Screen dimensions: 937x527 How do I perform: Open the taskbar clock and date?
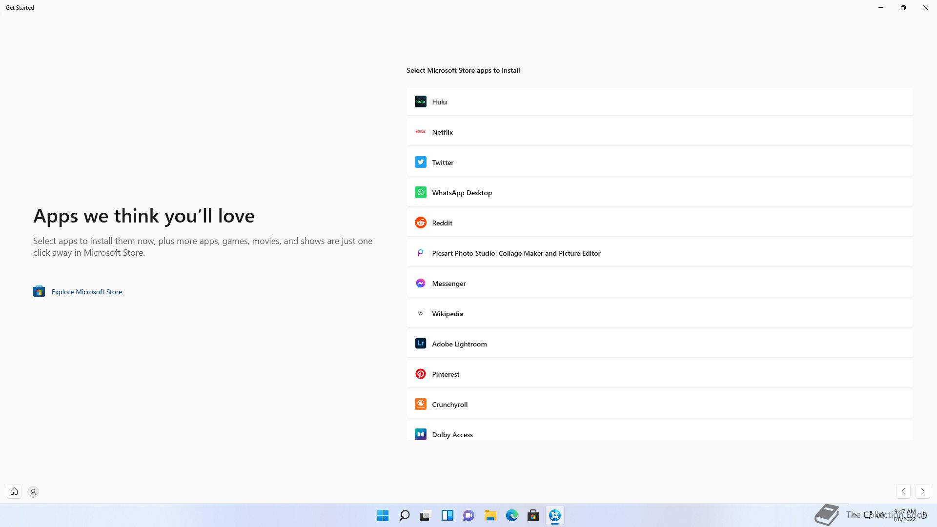905,515
